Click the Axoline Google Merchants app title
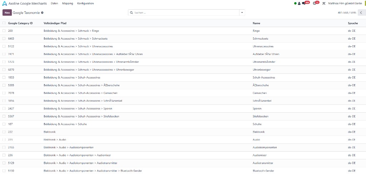Screen dimensions: 366x174 [x=28, y=4]
